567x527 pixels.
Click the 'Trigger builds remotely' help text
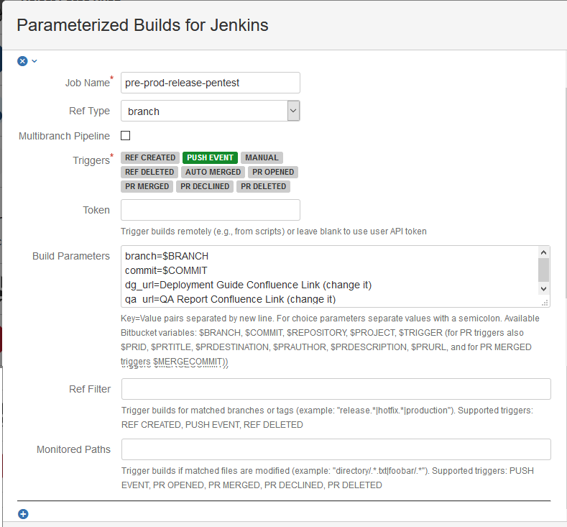pyautogui.click(x=274, y=231)
